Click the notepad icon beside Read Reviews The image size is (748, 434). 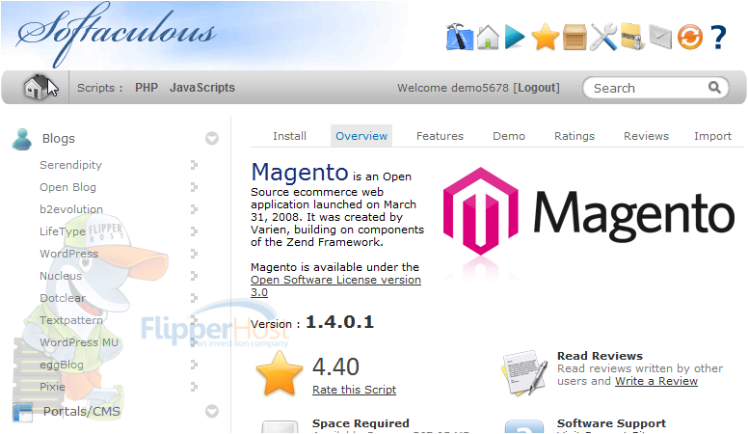[x=524, y=373]
